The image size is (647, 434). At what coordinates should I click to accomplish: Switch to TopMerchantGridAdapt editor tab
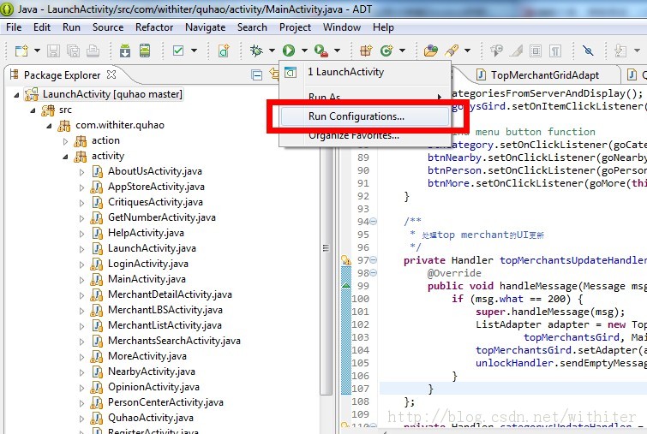tap(543, 75)
